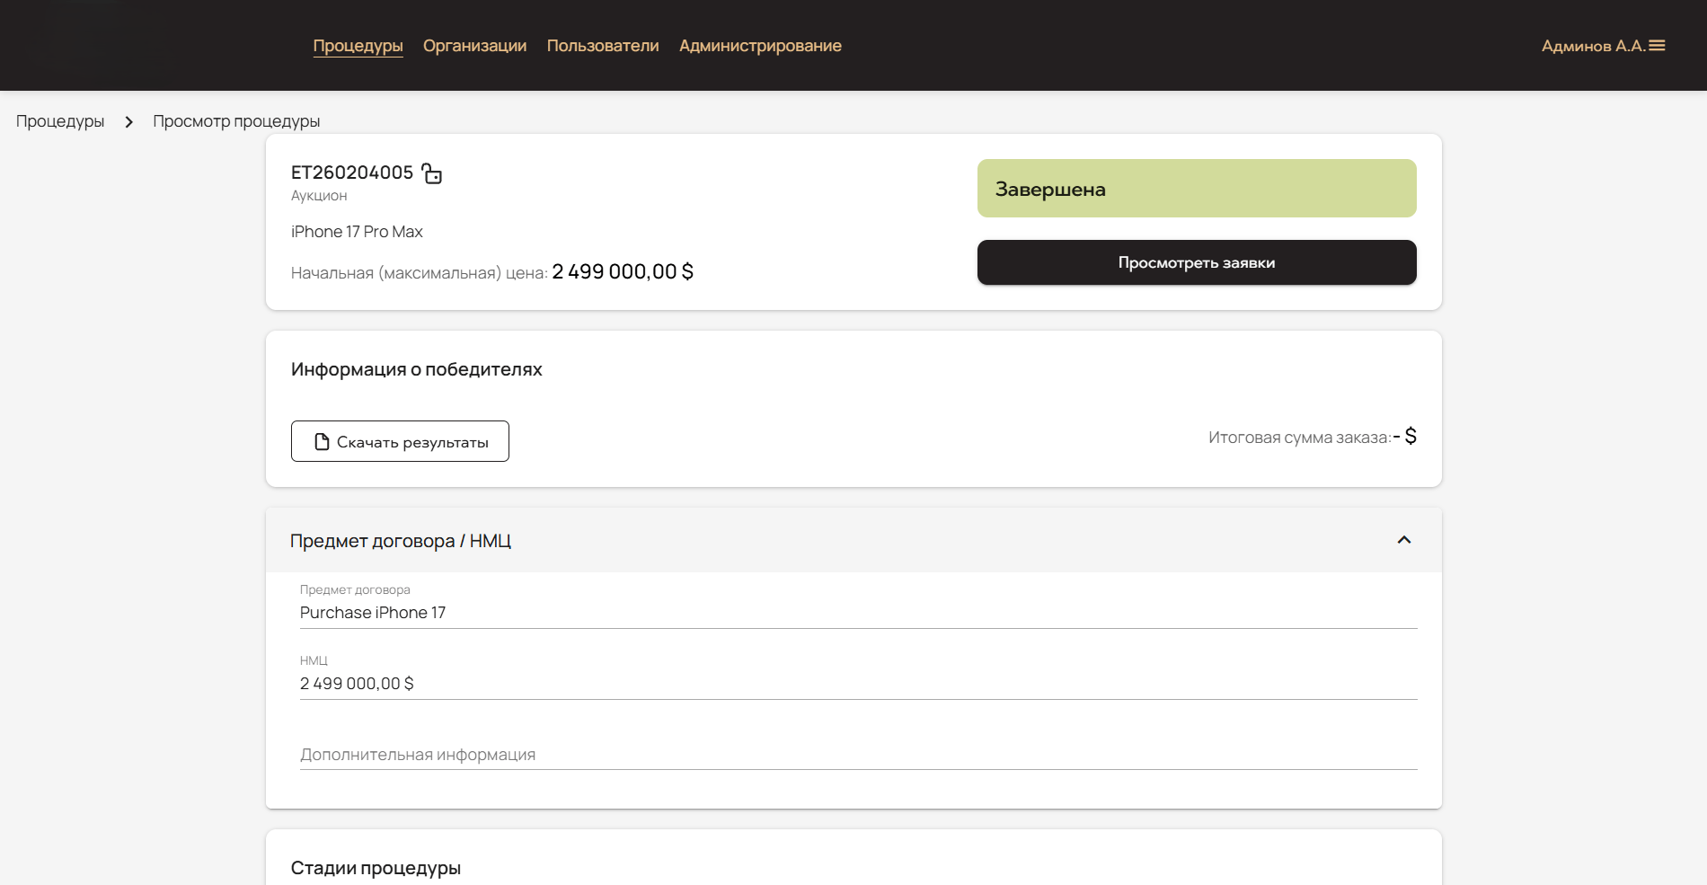The width and height of the screenshot is (1707, 885).
Task: Open the Администрирование menu
Action: [760, 46]
